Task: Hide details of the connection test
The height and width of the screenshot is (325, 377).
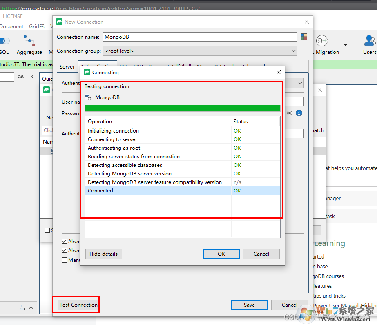Action: pyautogui.click(x=104, y=254)
